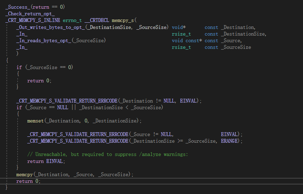Click 'return EINVAL;' statement
The width and height of the screenshot is (303, 194).
(x=46, y=161)
